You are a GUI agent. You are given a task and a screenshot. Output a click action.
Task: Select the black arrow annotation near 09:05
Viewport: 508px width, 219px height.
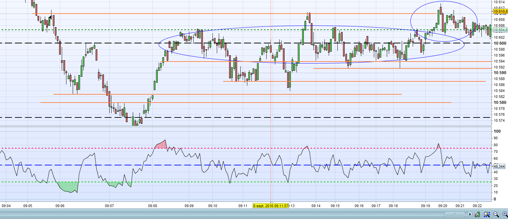(x=50, y=17)
